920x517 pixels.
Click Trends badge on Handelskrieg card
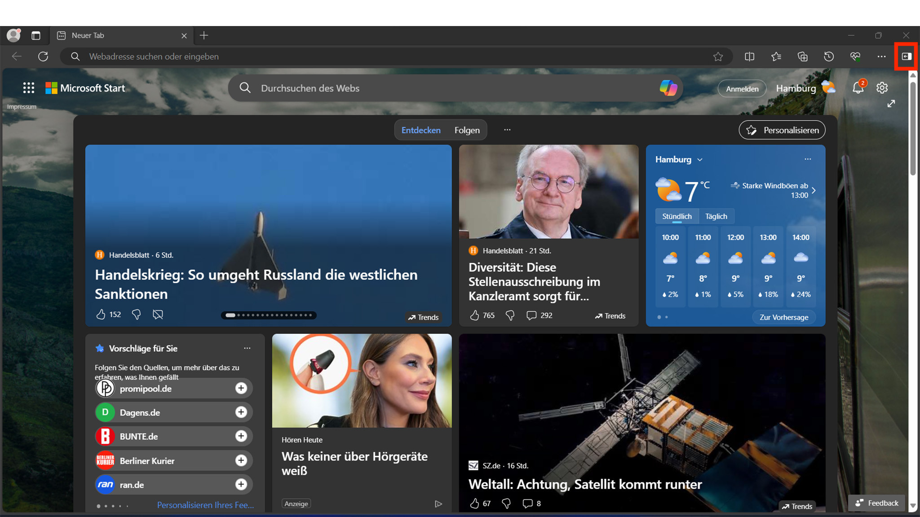click(x=423, y=317)
